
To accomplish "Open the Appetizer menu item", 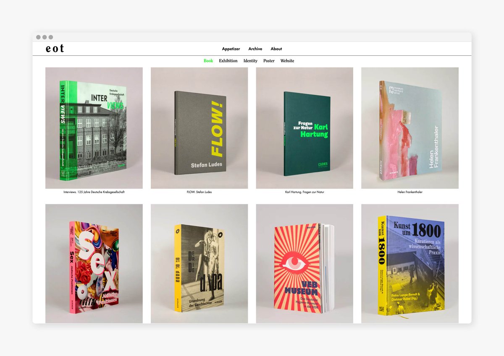I will point(231,49).
